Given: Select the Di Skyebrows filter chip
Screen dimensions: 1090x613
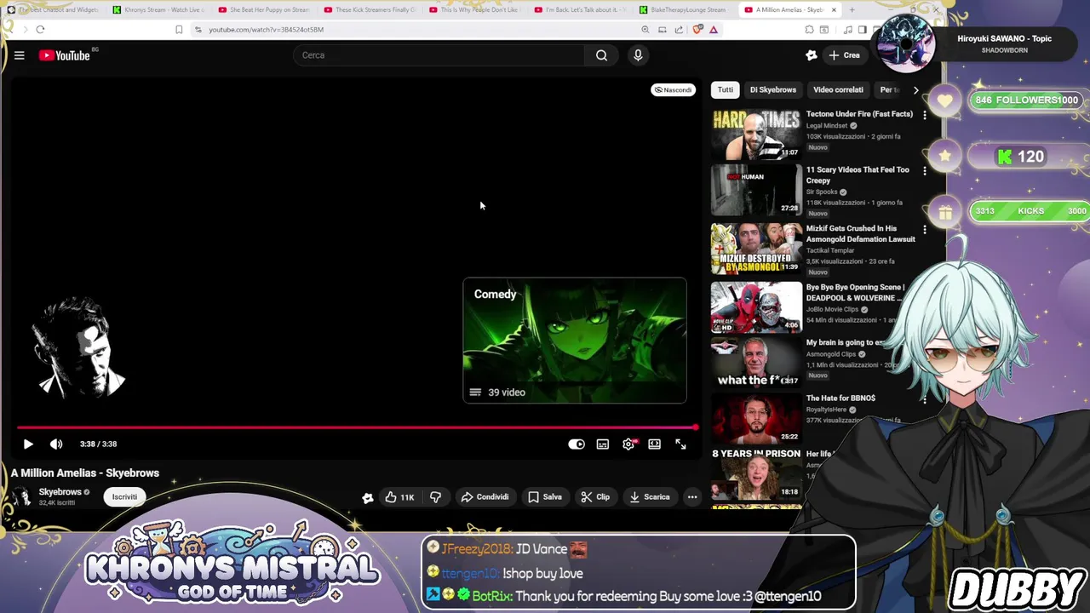Looking at the screenshot, I should (773, 89).
